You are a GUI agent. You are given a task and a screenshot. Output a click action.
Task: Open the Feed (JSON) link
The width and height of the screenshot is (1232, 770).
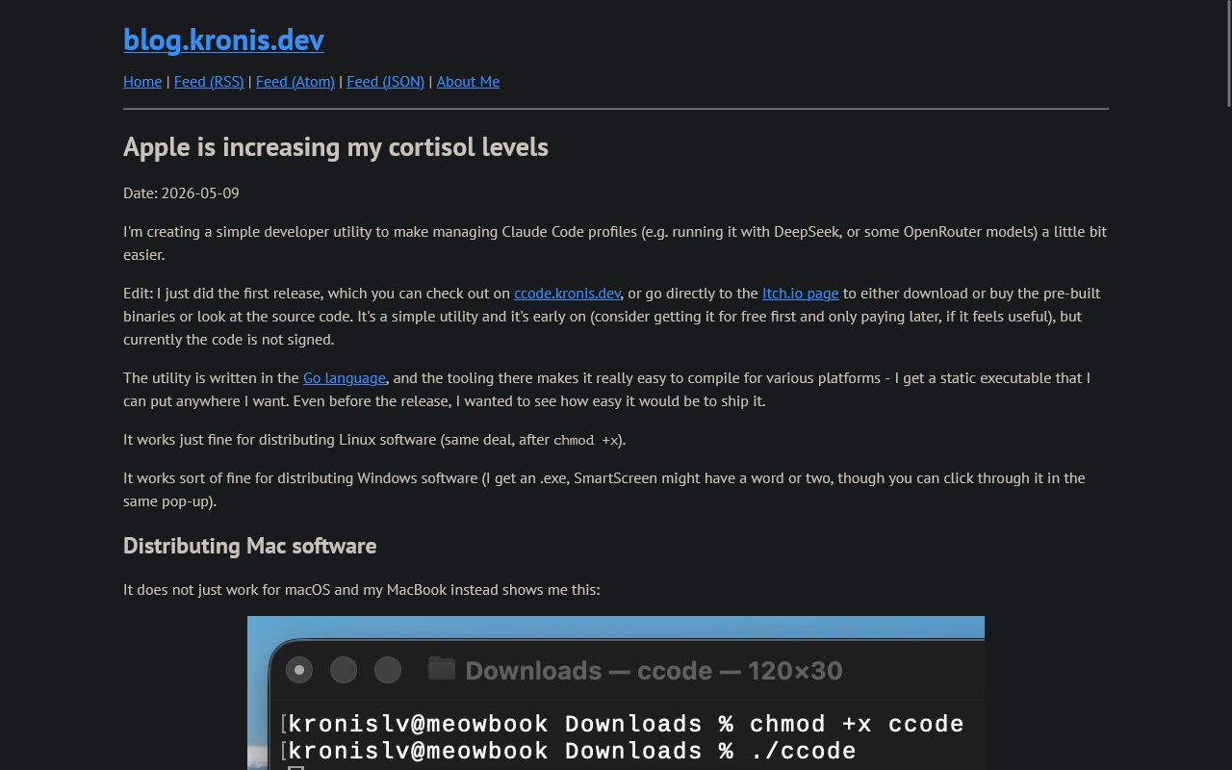tap(385, 82)
